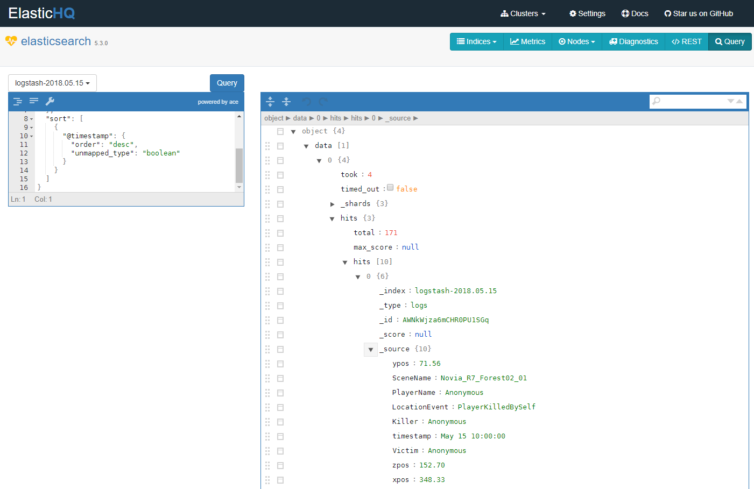Collapse all fields in result tree
The height and width of the screenshot is (489, 754).
click(286, 101)
